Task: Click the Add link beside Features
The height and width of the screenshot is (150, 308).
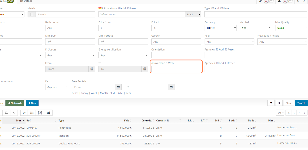Action: 219,49
